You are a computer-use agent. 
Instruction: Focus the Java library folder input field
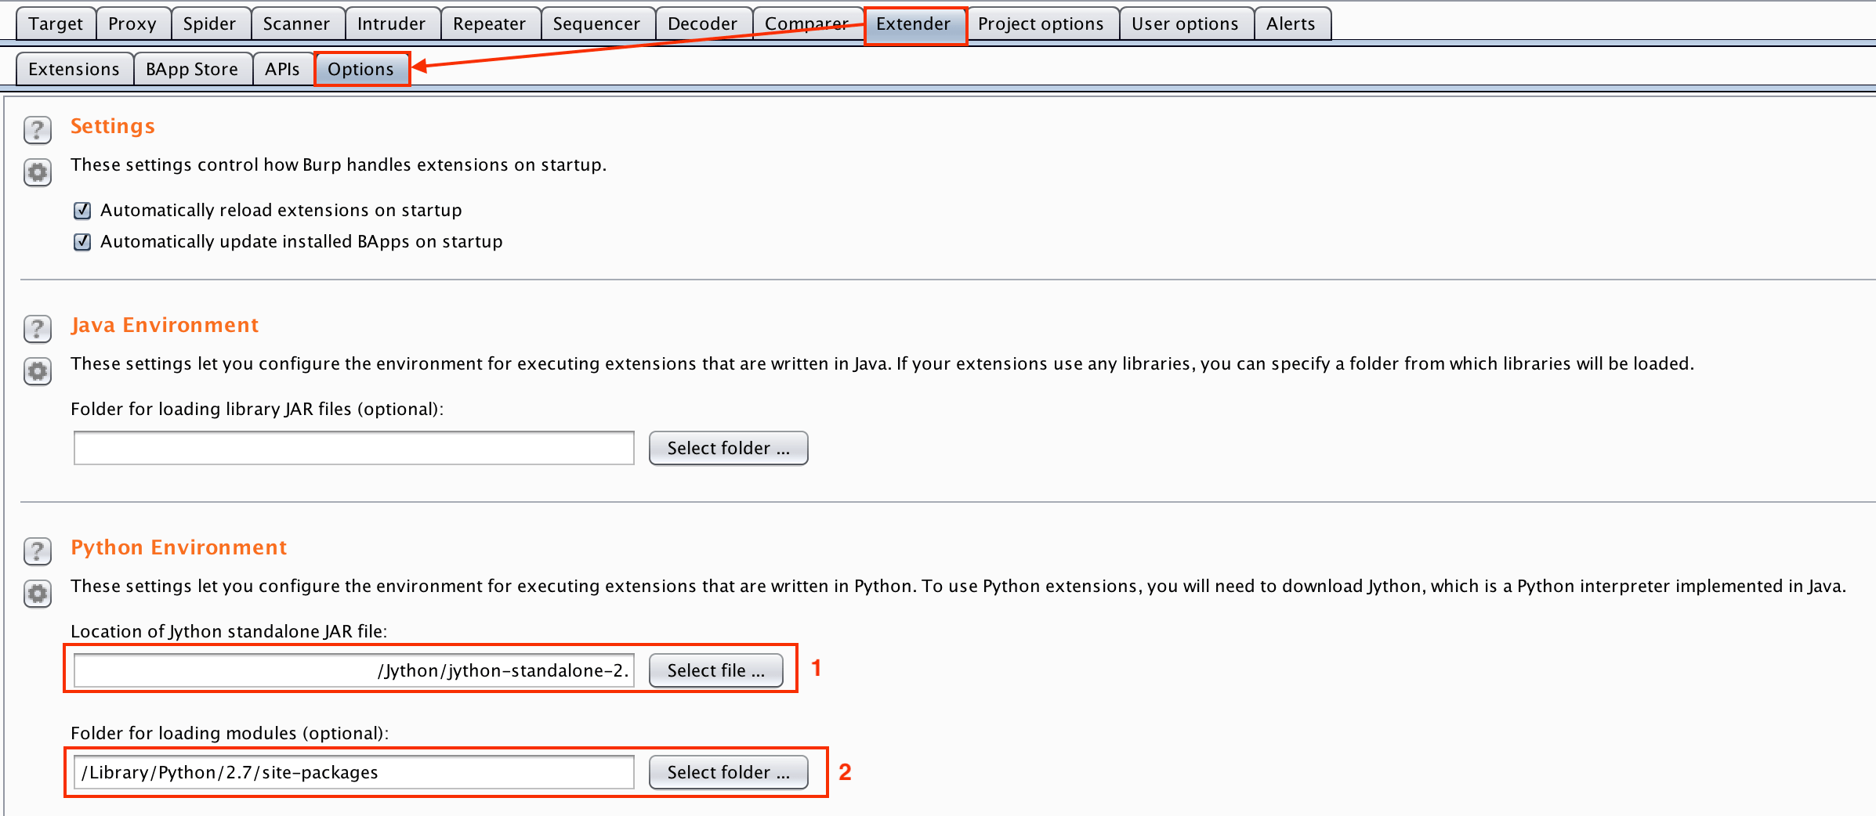click(x=353, y=448)
